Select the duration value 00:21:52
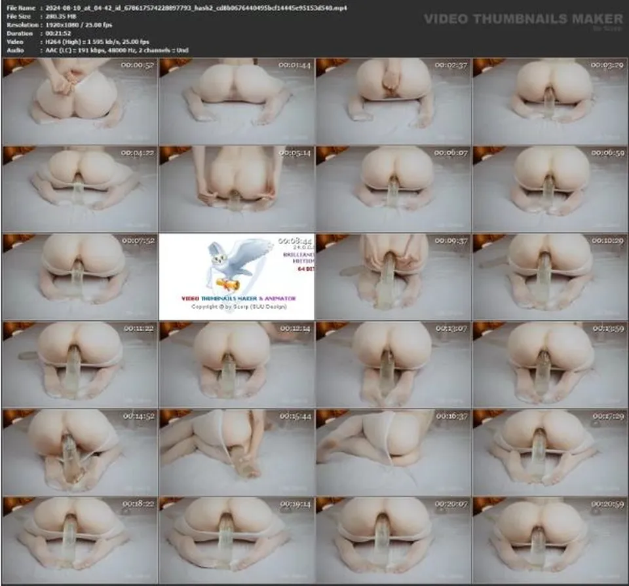This screenshot has height=586, width=629. (x=58, y=33)
